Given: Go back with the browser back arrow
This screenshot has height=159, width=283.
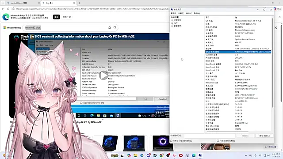Looking at the screenshot, I should pyautogui.click(x=3, y=9).
